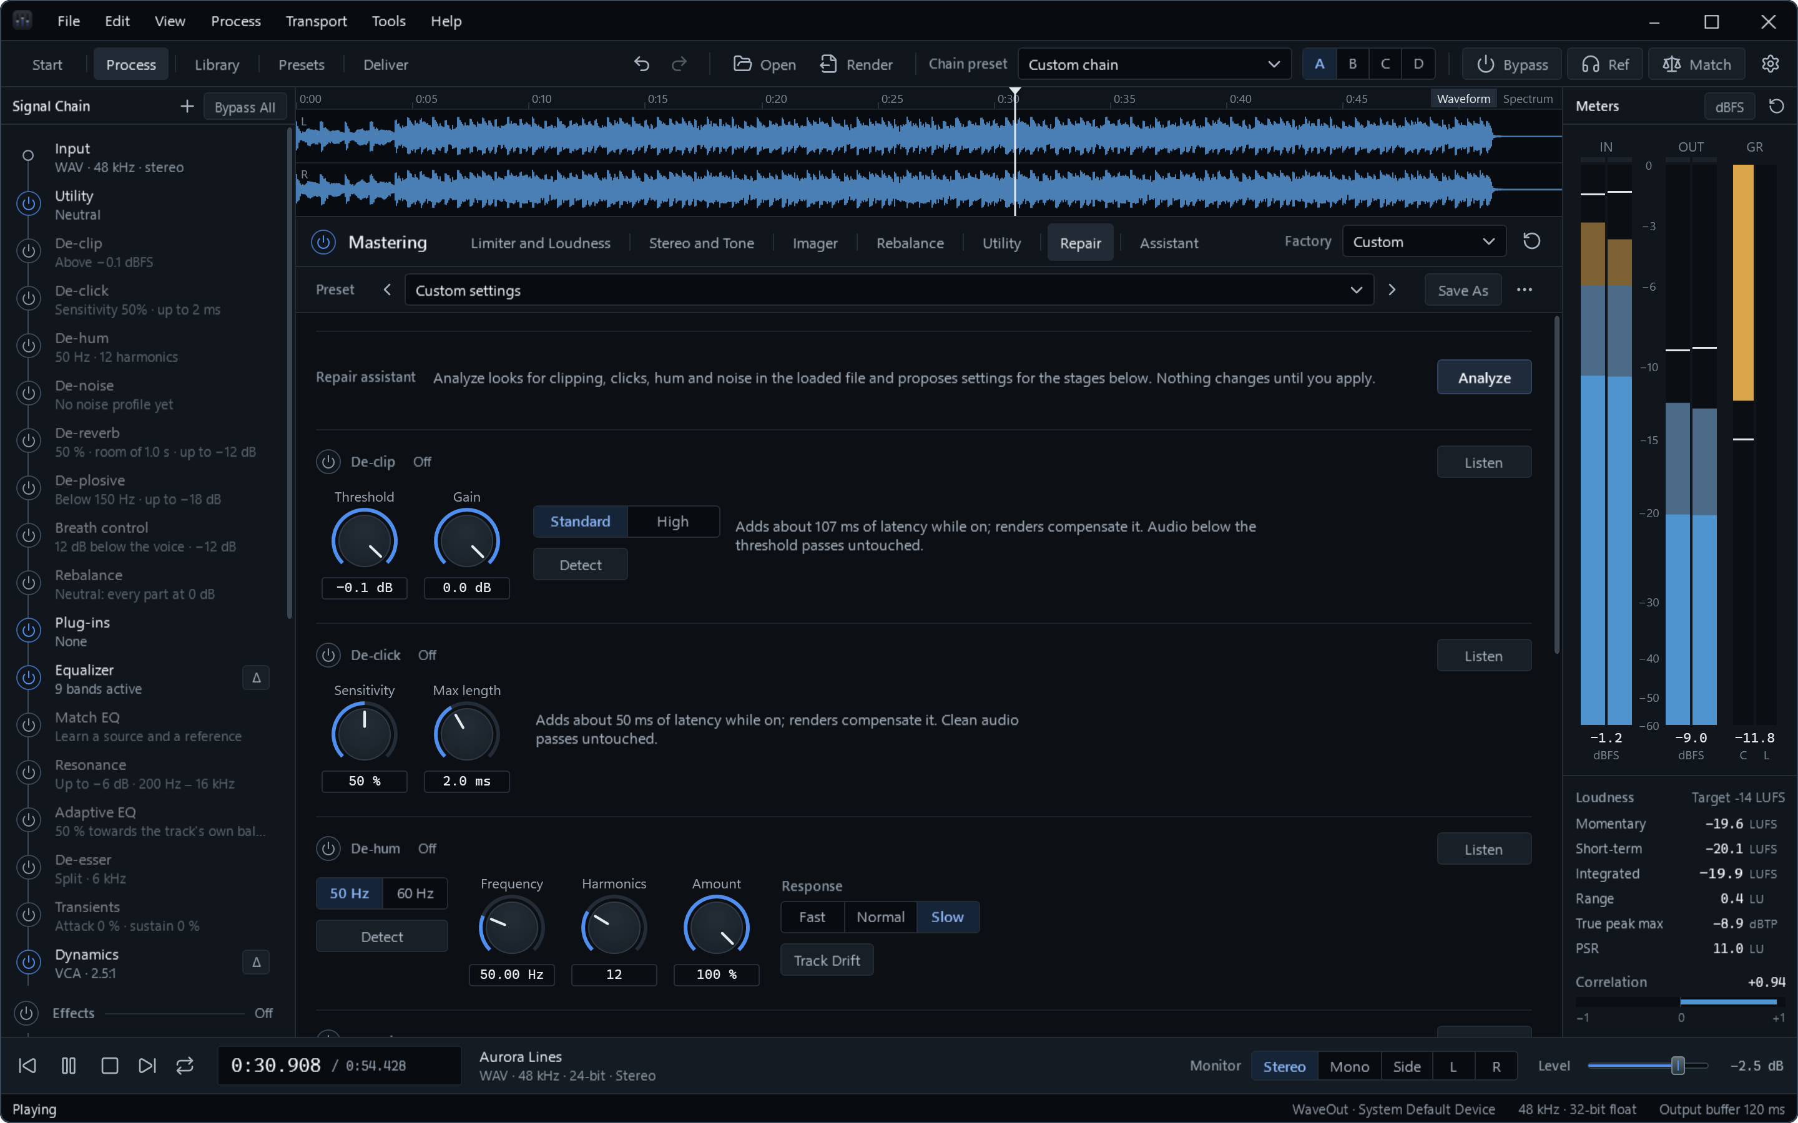Add a module with the plus icon
Screen dimensions: 1798x1123
pyautogui.click(x=187, y=106)
